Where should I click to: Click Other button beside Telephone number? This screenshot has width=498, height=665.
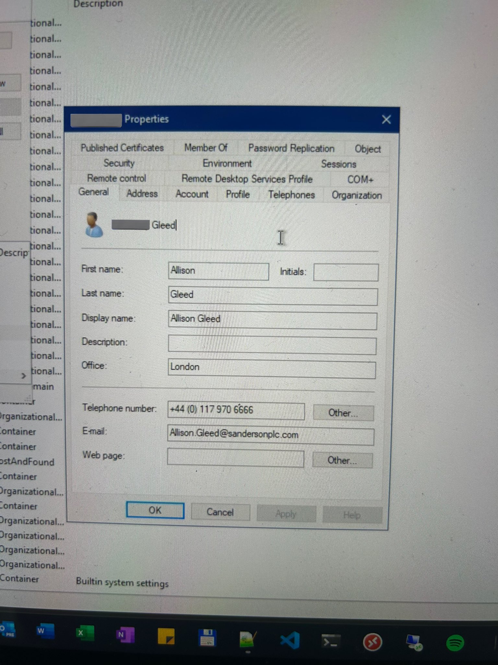pos(343,413)
